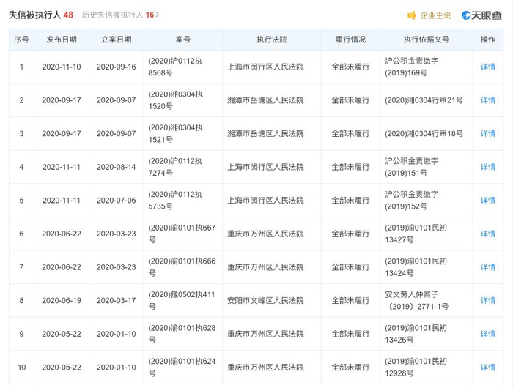Select case number (2020)沪0112执7274号

click(x=175, y=167)
